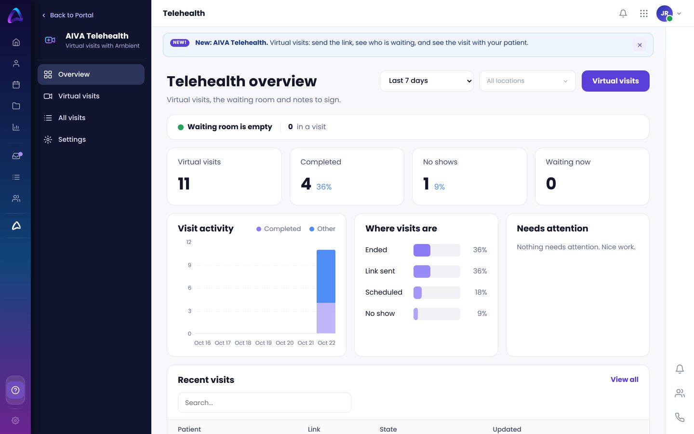The width and height of the screenshot is (694, 434).
Task: Open the apps grid launcher icon
Action: pyautogui.click(x=644, y=14)
